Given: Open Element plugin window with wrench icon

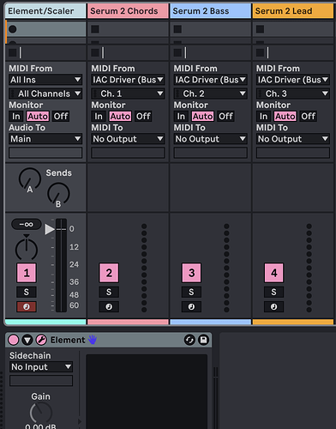Looking at the screenshot, I should click(41, 340).
